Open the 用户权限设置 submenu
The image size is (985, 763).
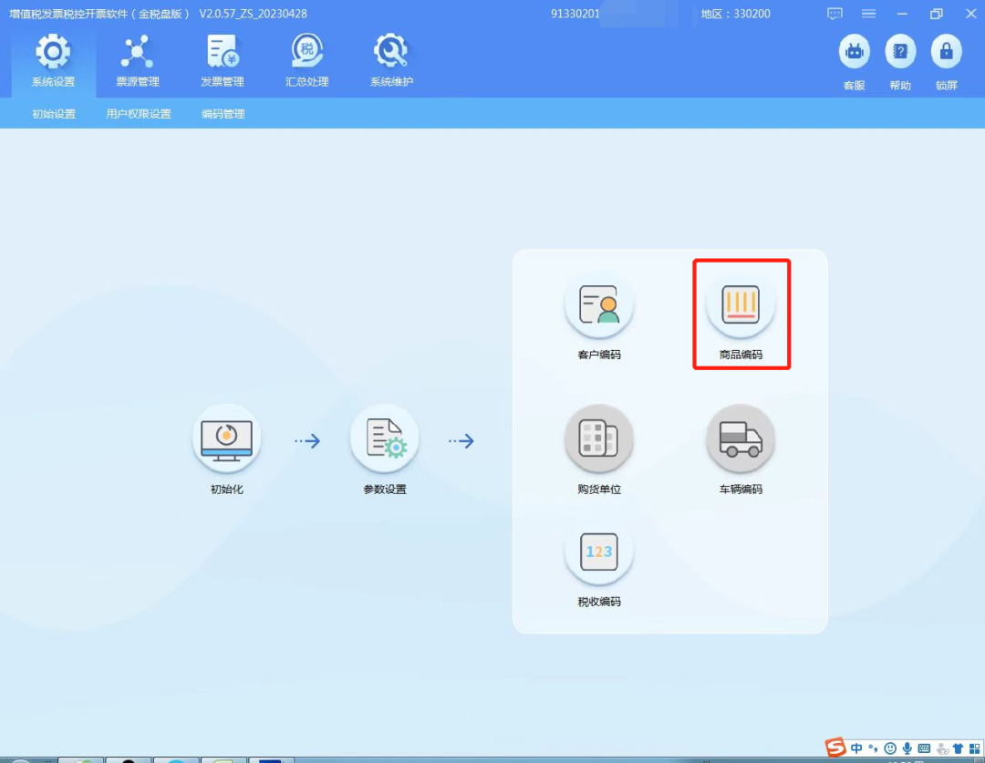pos(139,114)
